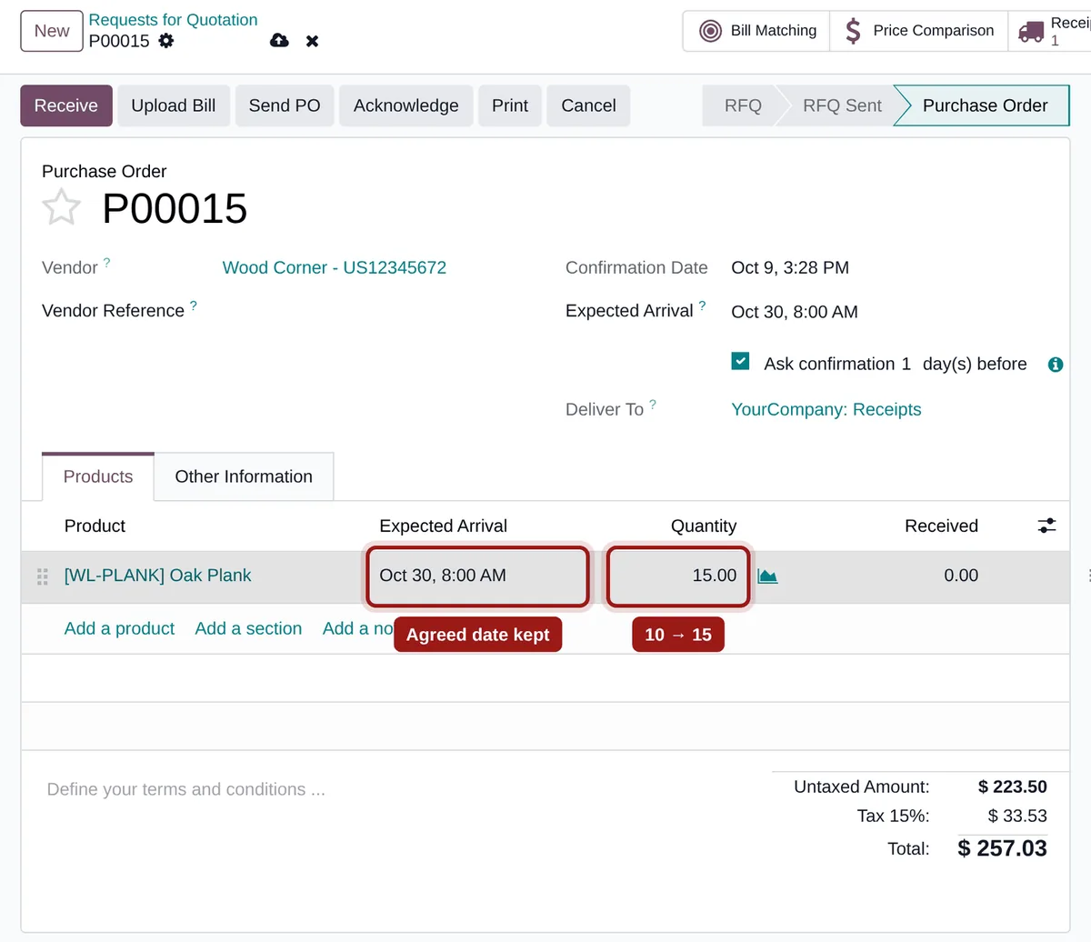Screen dimensions: 1091x942
Task: Click the Untaxed Amount $ 223.50
Action: [x=1012, y=787]
